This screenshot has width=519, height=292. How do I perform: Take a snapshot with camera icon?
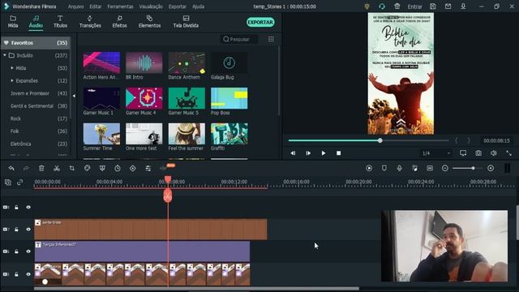(478, 153)
